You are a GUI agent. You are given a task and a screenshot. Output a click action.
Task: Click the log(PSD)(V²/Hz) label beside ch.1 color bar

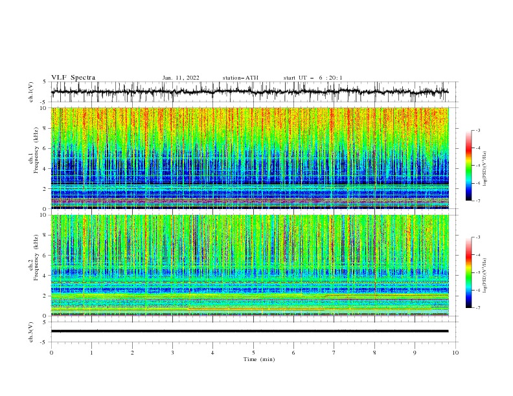click(x=485, y=169)
